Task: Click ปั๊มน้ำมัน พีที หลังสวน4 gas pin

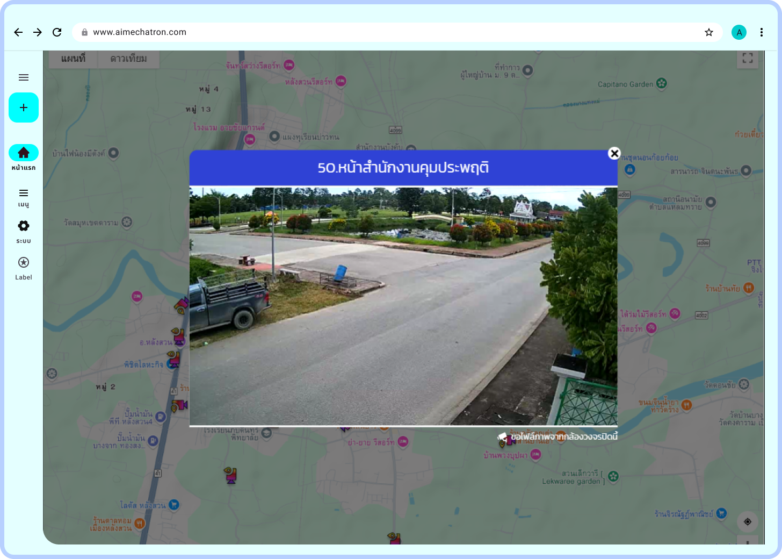Action: click(x=161, y=416)
